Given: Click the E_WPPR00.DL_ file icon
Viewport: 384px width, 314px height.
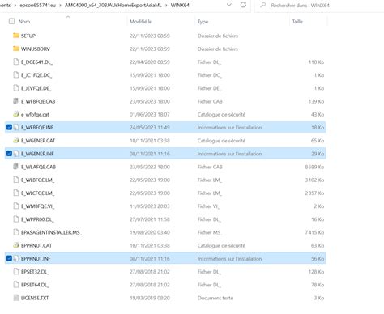Looking at the screenshot, I should coord(16,219).
